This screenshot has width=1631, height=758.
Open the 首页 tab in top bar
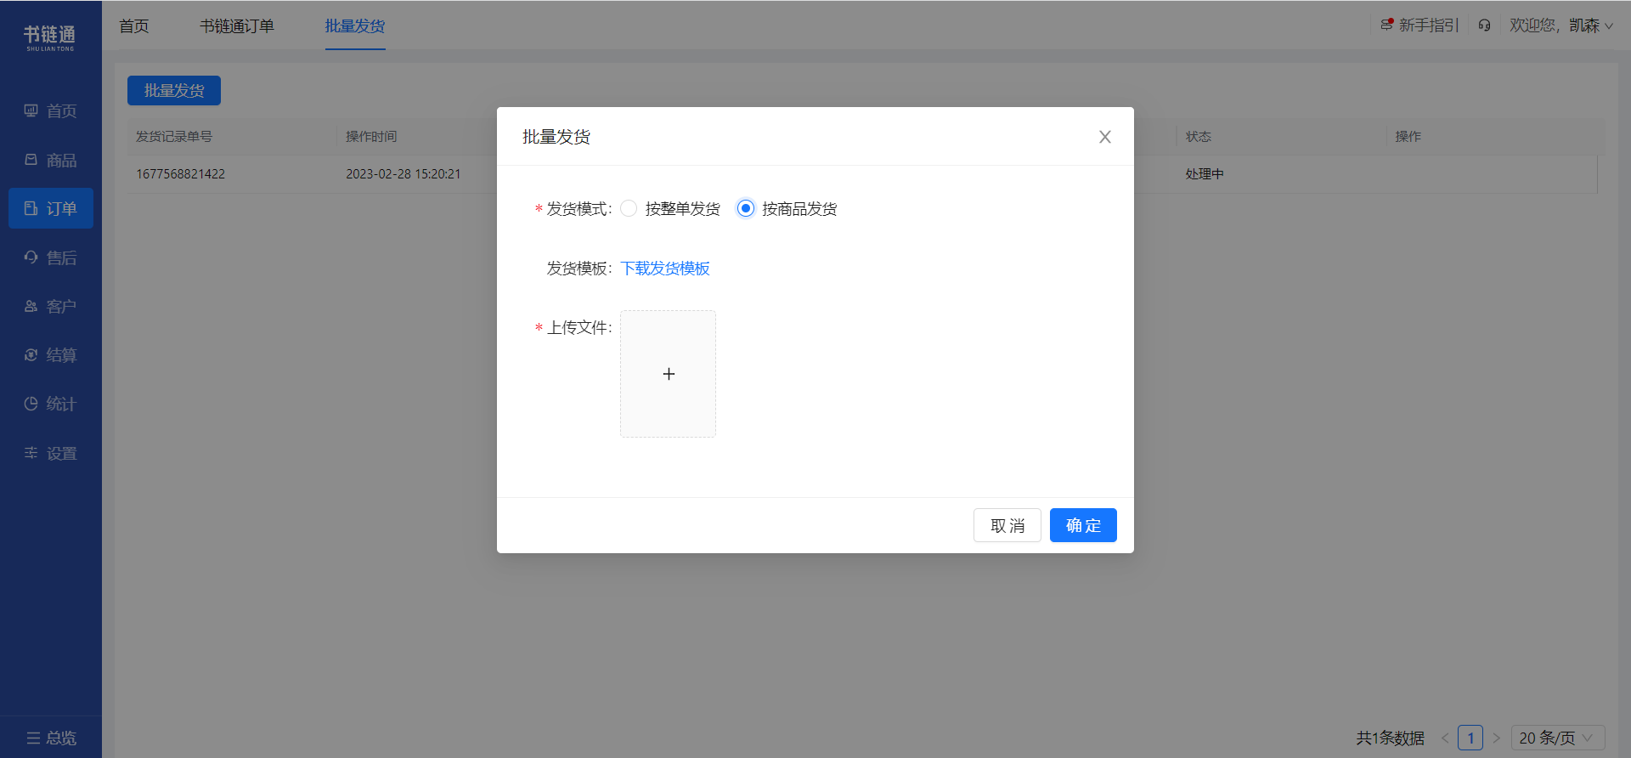point(134,26)
